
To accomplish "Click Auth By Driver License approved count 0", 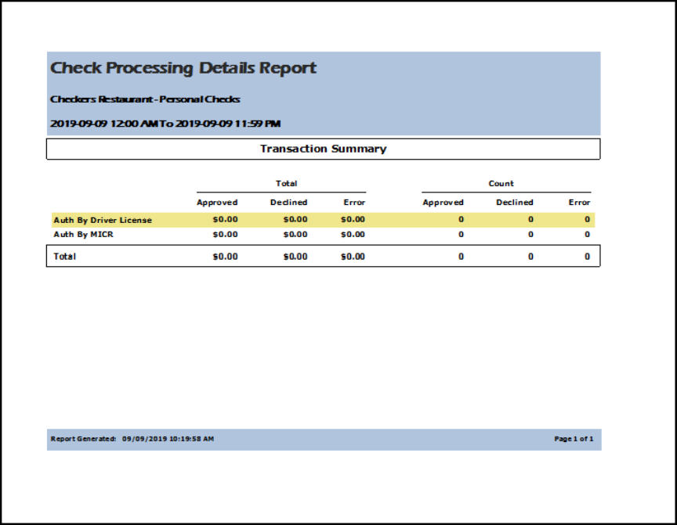I will 461,219.
